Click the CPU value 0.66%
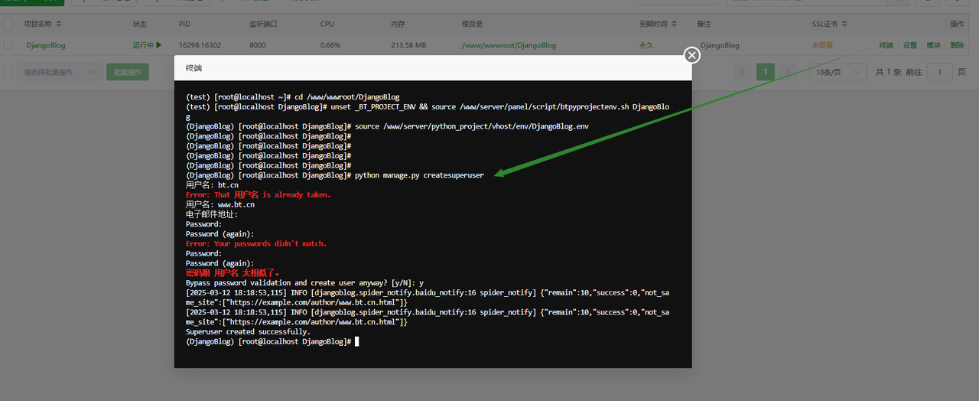The height and width of the screenshot is (401, 979). tap(330, 45)
